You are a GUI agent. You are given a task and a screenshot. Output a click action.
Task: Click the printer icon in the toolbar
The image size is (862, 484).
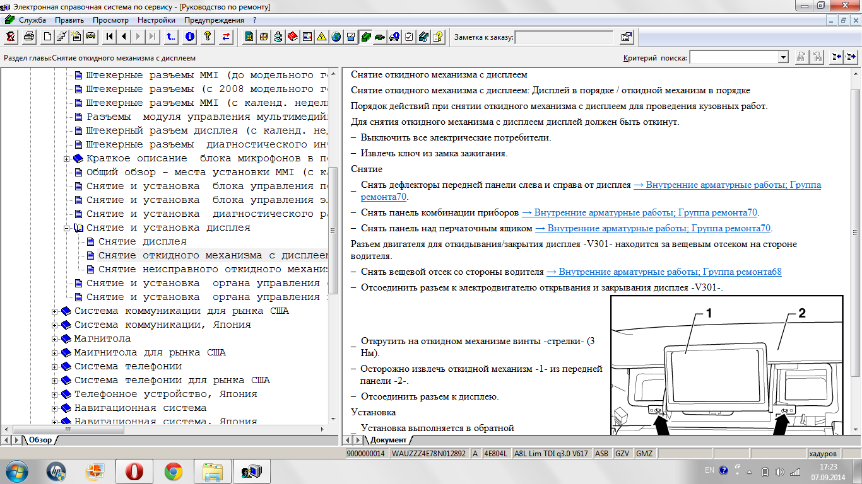[29, 37]
